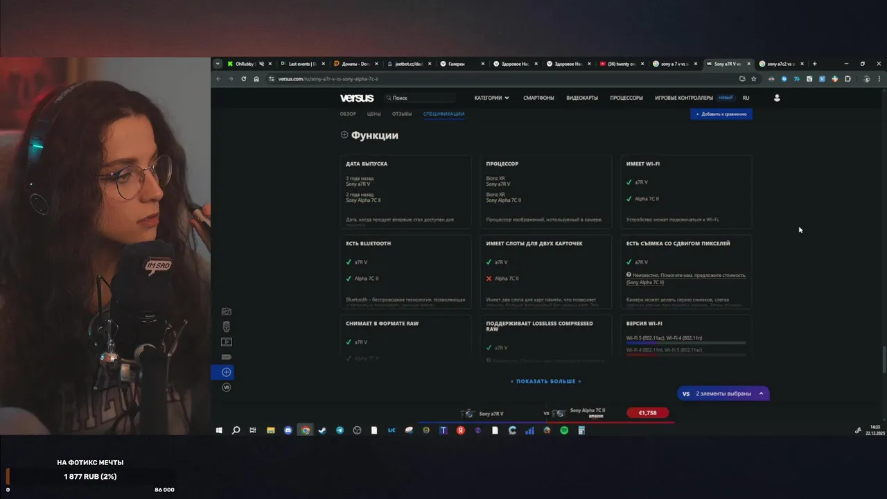Open new browser tab with plus button
Image resolution: width=887 pixels, height=499 pixels.
pyautogui.click(x=814, y=64)
